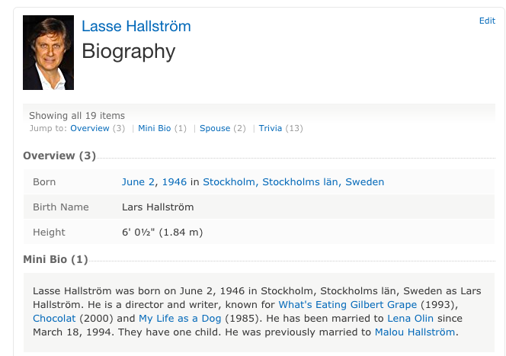
Task: Open the 1946 birth year link
Action: click(175, 181)
